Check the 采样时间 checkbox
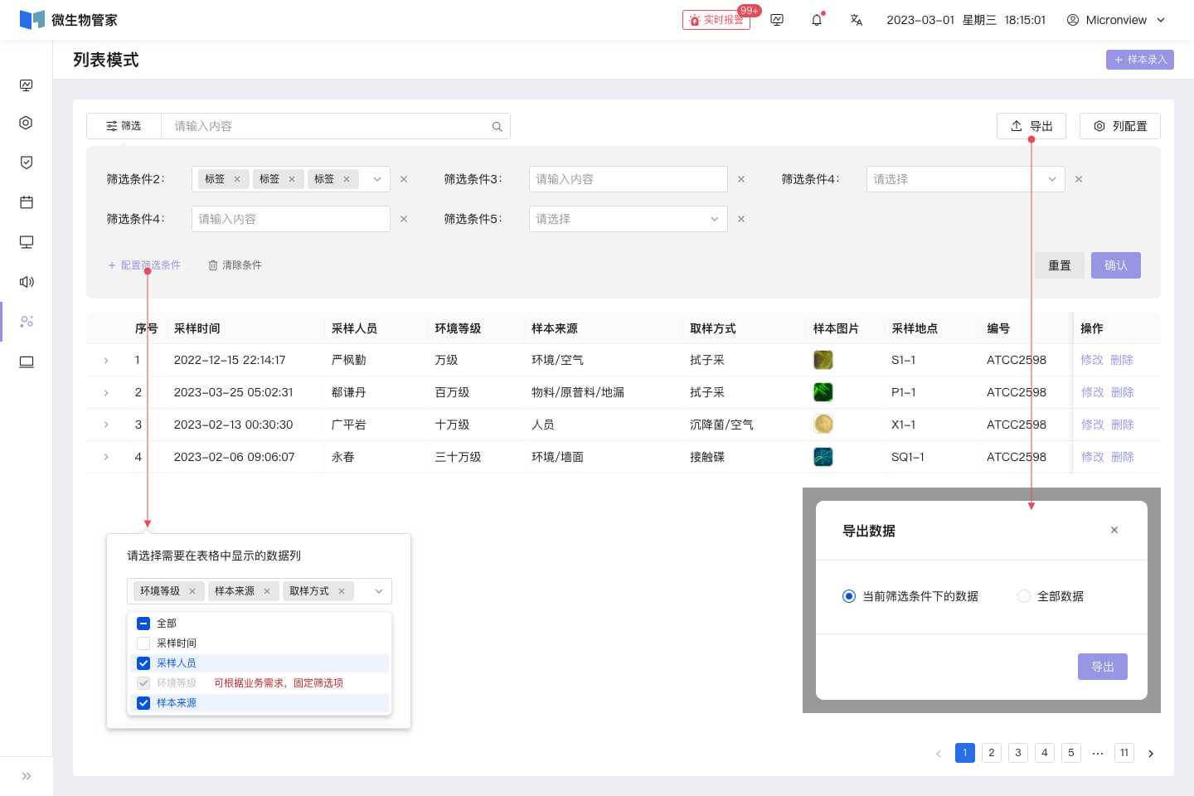The height and width of the screenshot is (796, 1194). [x=143, y=643]
